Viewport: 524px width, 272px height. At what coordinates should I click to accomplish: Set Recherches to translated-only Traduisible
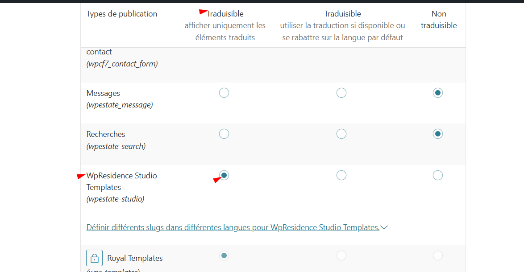coord(224,134)
